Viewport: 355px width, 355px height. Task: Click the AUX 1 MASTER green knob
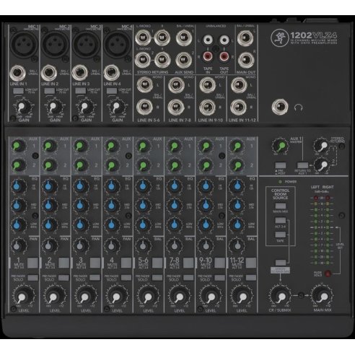(x=280, y=146)
